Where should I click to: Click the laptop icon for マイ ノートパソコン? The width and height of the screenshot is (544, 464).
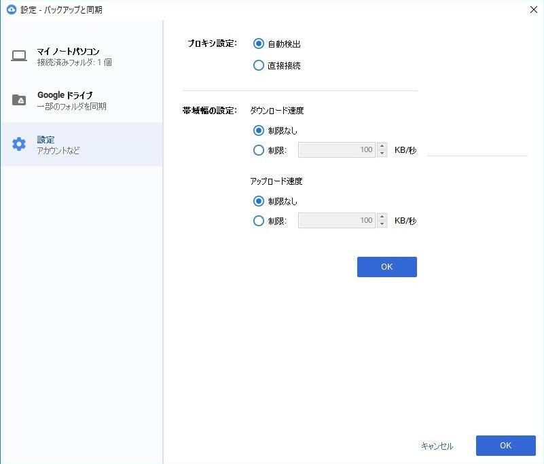19,56
